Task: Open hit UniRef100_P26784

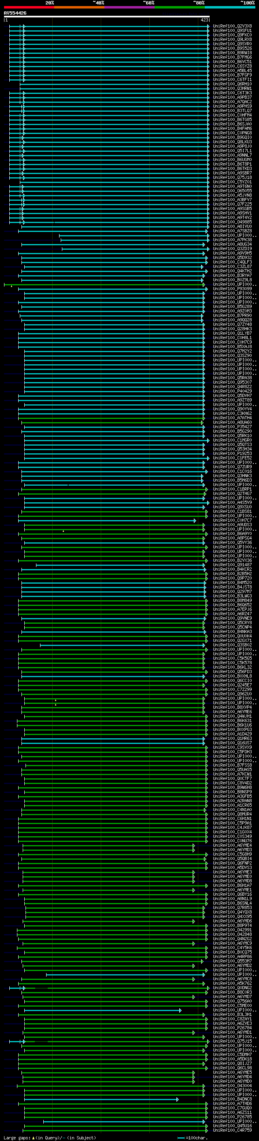Action: [x=232, y=1028]
